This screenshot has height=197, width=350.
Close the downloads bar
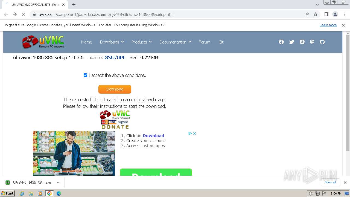pyautogui.click(x=345, y=182)
